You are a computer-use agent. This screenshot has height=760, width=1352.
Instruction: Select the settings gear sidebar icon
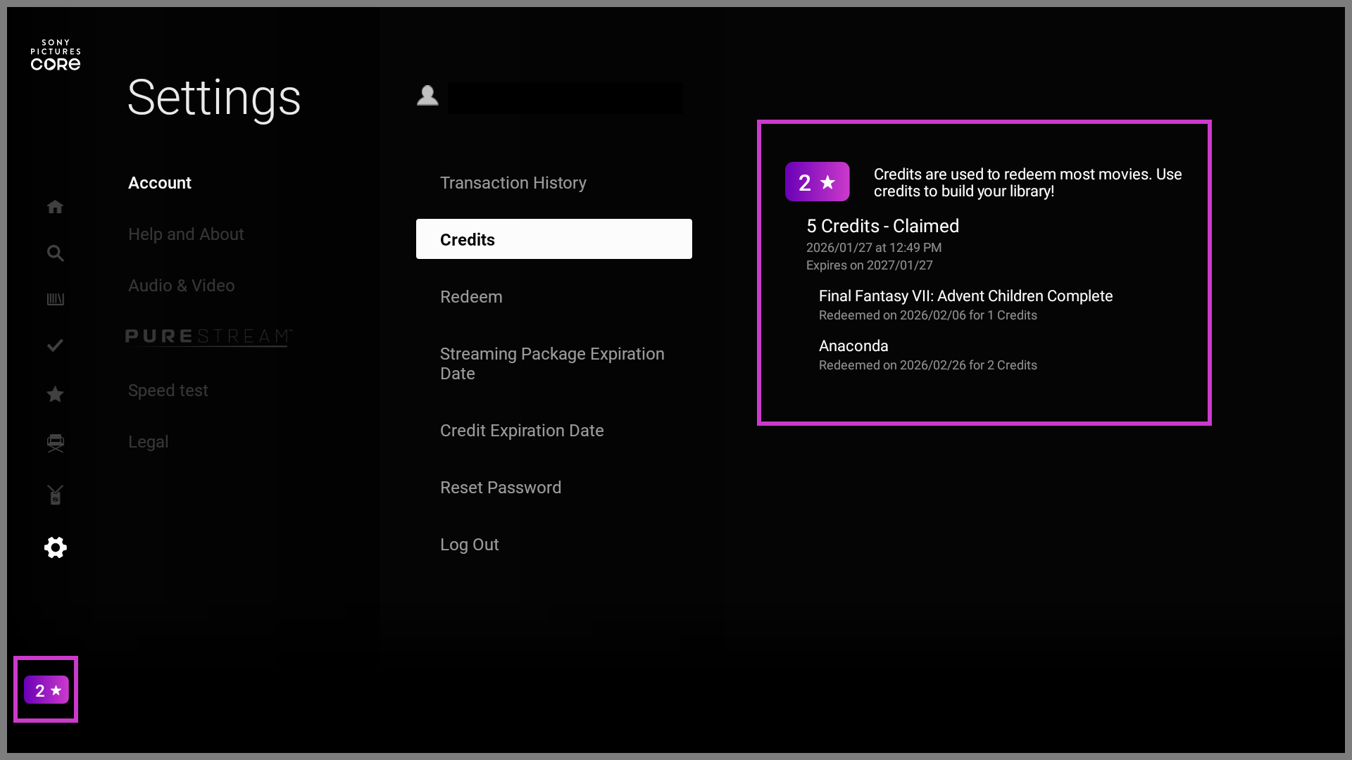tap(55, 547)
